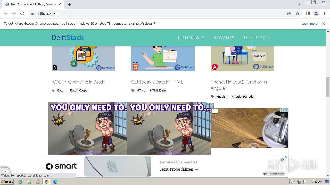The width and height of the screenshot is (330, 185).
Task: Select the Angular tag
Action: [221, 97]
